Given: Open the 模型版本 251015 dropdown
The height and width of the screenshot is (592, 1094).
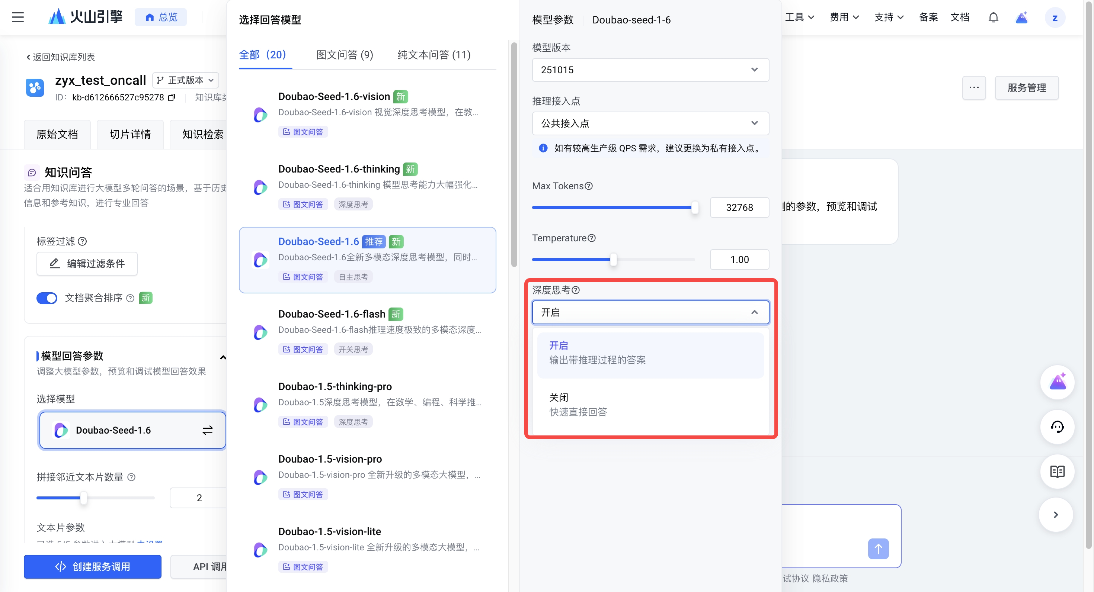Looking at the screenshot, I should click(650, 70).
